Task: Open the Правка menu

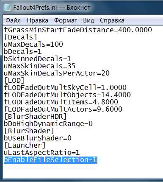Action: tap(37, 20)
